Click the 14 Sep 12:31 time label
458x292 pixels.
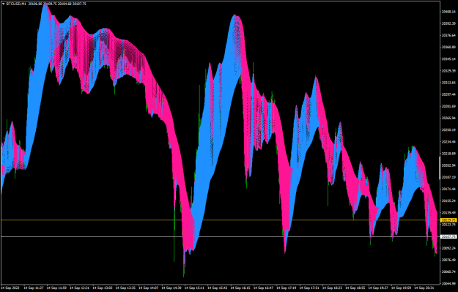click(x=80, y=288)
